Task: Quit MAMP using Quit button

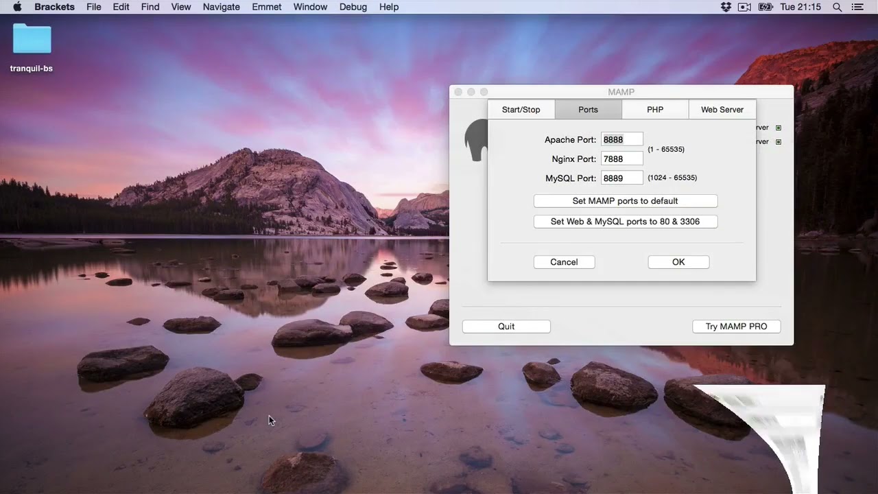Action: [x=506, y=327]
